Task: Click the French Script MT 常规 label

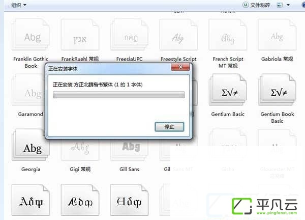Action: click(228, 62)
